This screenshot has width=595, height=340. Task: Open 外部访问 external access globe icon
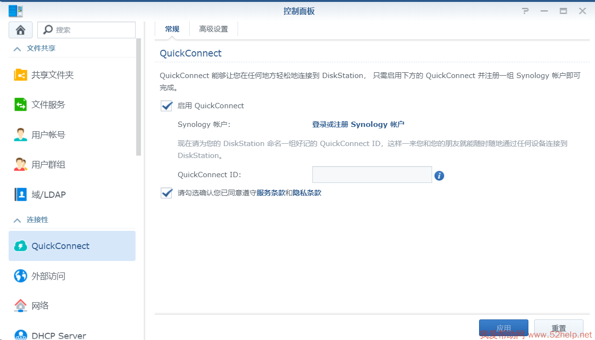point(21,276)
